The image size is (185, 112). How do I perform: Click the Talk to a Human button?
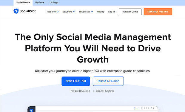point(108,81)
